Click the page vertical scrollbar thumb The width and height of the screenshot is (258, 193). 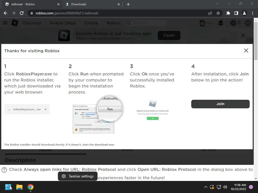[256, 41]
